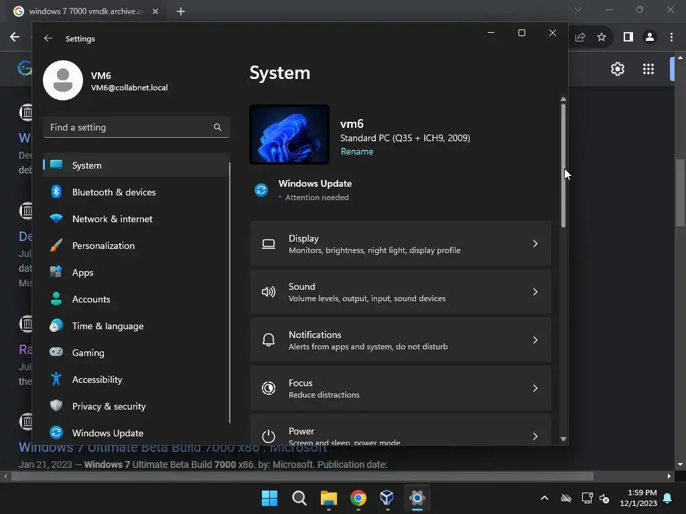Screen dimensions: 686x514
Task: Click the Settings gear taskbar icon
Action: (x=417, y=498)
